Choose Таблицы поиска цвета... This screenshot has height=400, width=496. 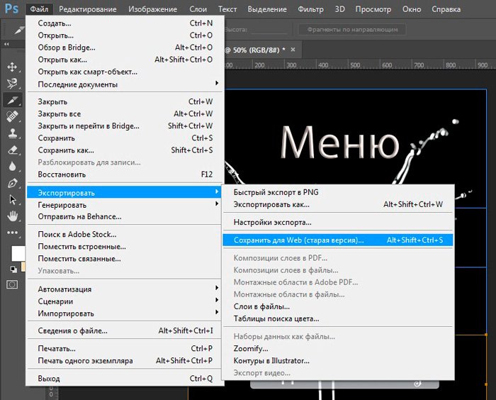[338, 318]
